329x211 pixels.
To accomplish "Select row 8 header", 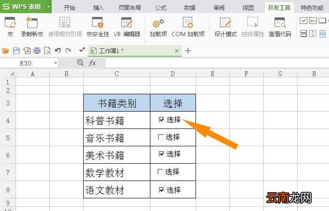I will point(8,189).
